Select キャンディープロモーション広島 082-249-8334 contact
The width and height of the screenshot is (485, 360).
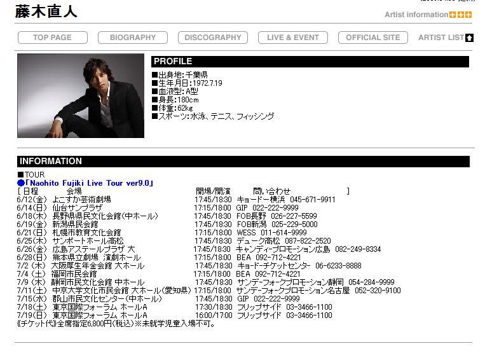pyautogui.click(x=308, y=249)
